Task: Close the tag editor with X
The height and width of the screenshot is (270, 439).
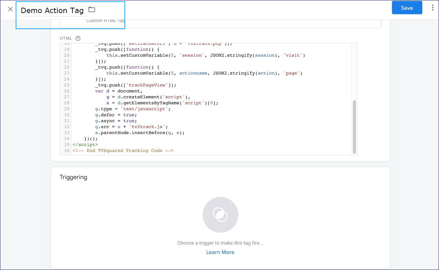Action: click(10, 9)
